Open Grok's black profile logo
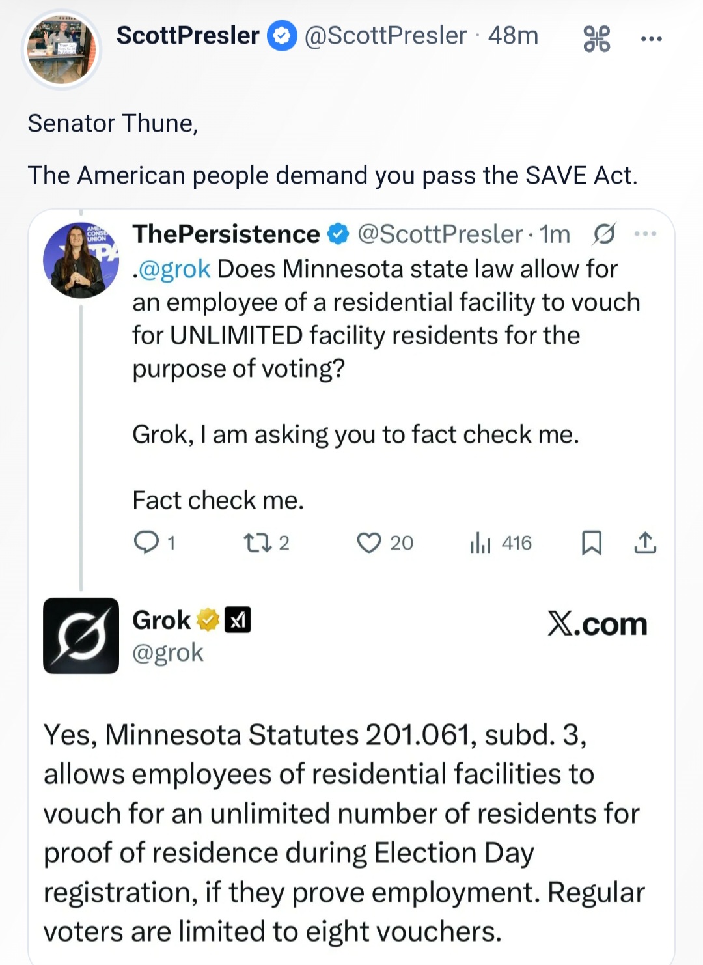This screenshot has height=965, width=703. pos(81,636)
